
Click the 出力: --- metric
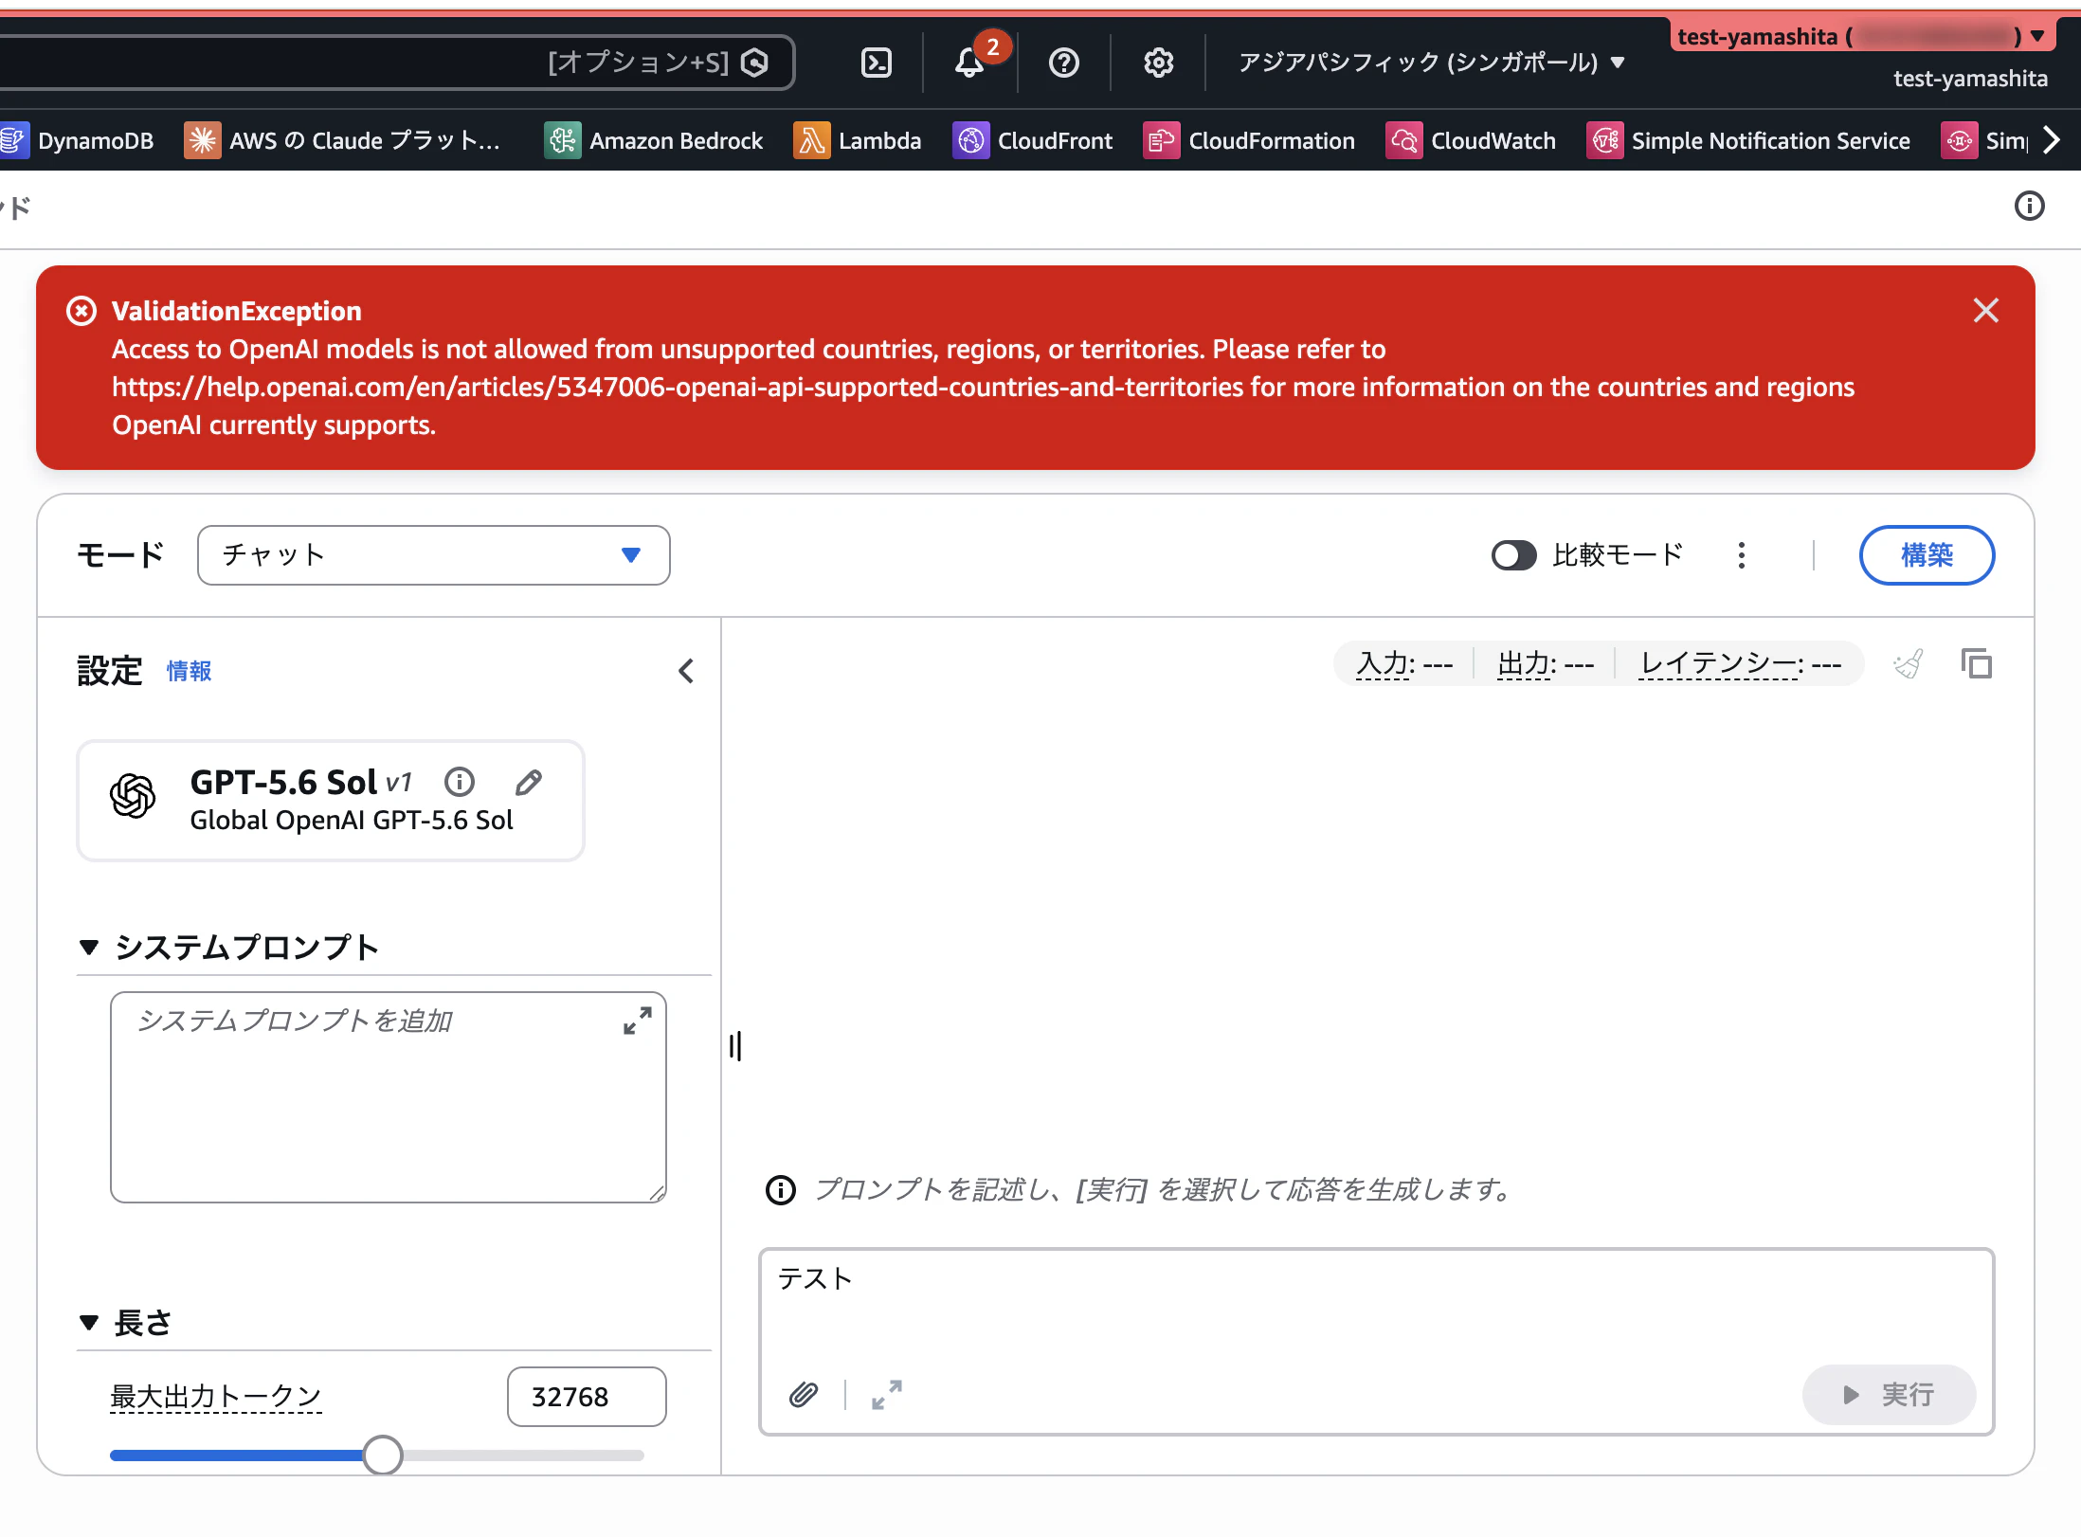click(x=1546, y=663)
